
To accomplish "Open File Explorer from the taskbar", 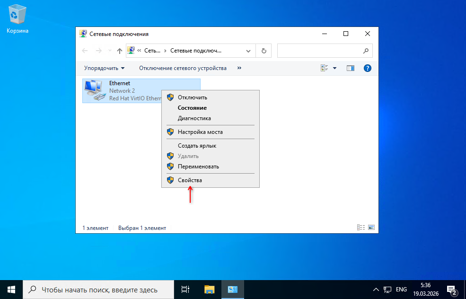I will (210, 289).
